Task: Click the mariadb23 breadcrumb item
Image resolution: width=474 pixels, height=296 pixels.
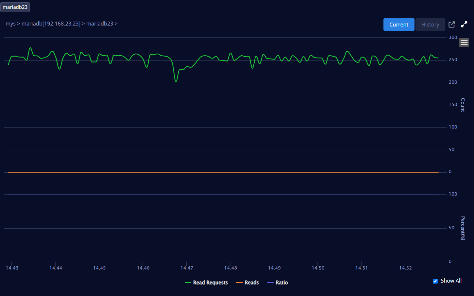Action: coord(100,24)
